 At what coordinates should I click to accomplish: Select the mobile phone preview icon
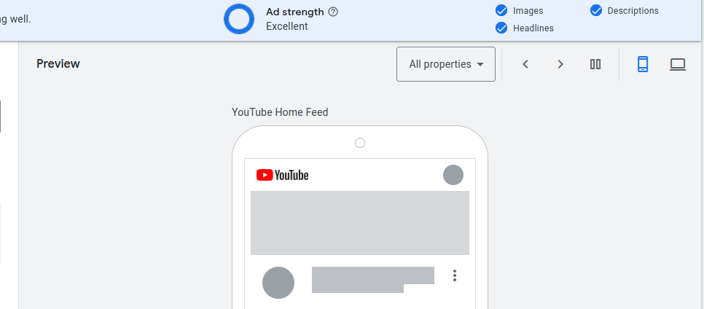pyautogui.click(x=643, y=64)
